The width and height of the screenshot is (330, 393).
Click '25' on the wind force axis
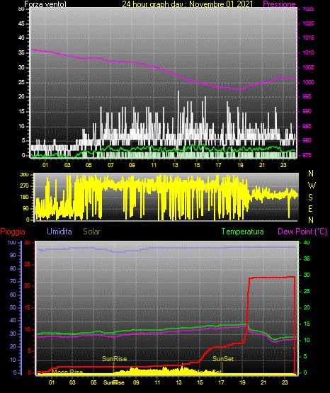[x=21, y=82]
